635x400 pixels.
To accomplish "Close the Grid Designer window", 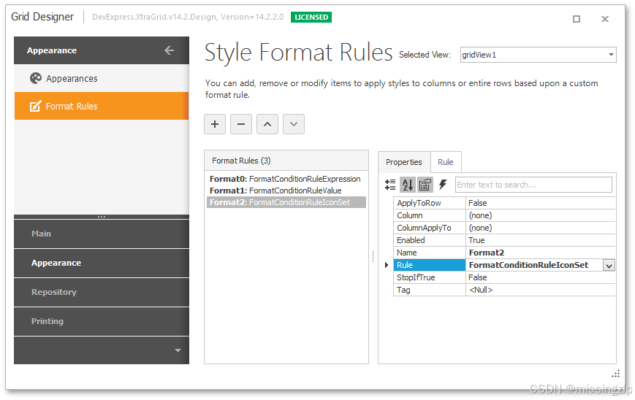I will (x=604, y=18).
